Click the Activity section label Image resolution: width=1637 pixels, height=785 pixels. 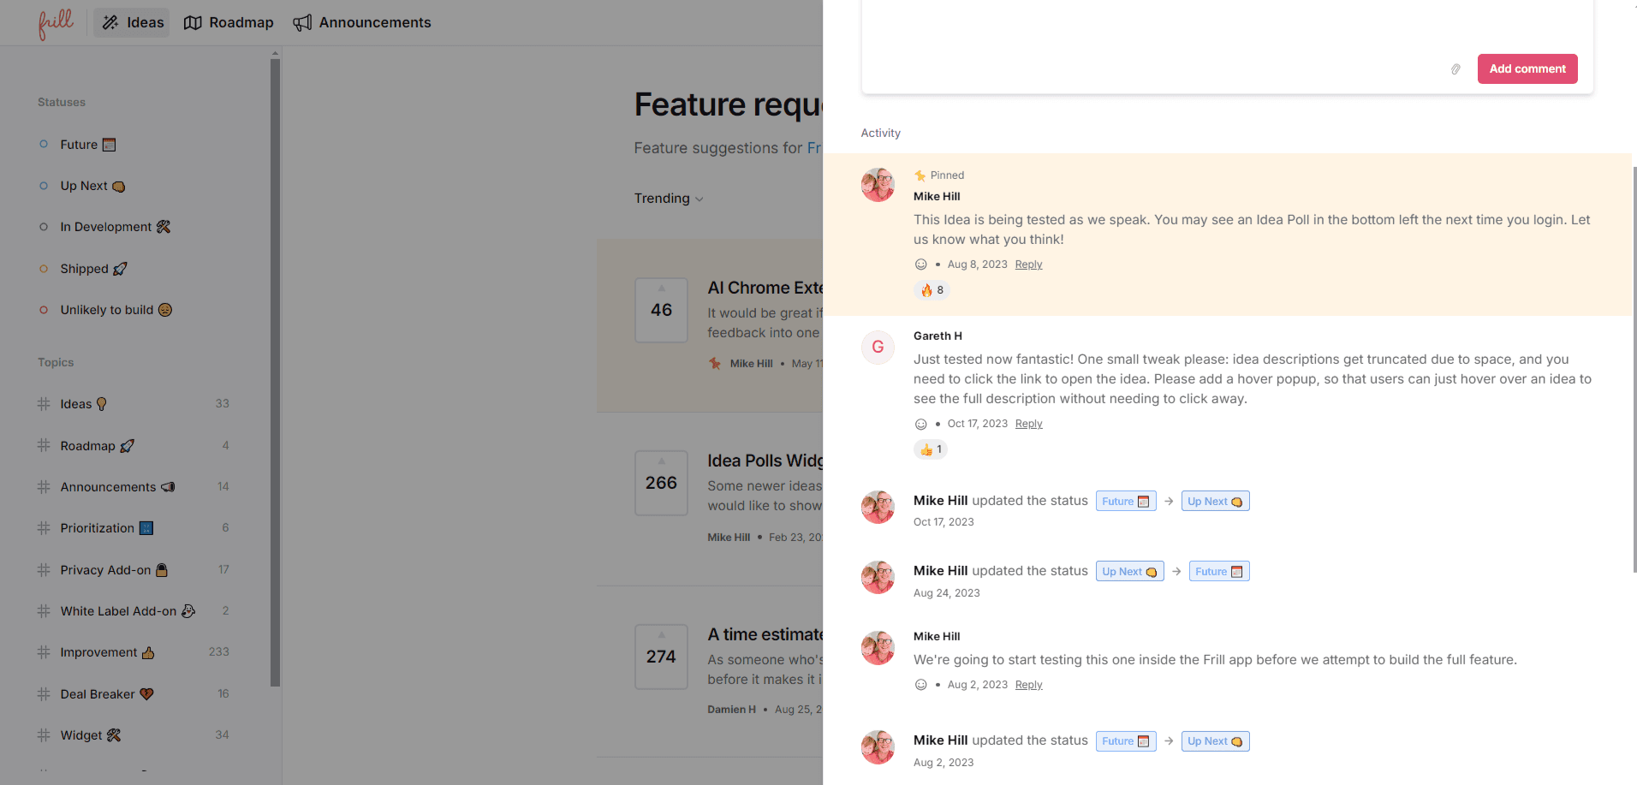[880, 133]
